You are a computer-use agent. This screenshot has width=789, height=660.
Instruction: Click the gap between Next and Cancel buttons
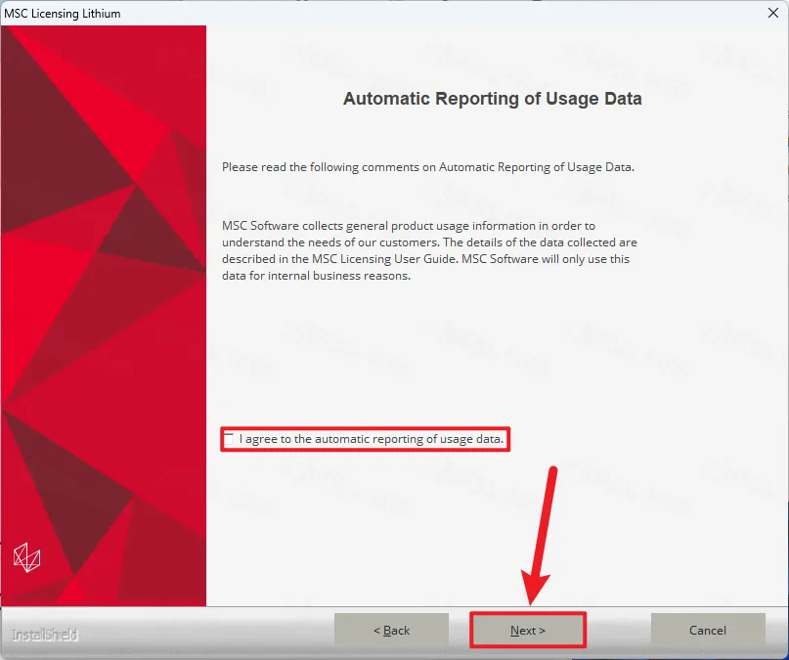(618, 632)
